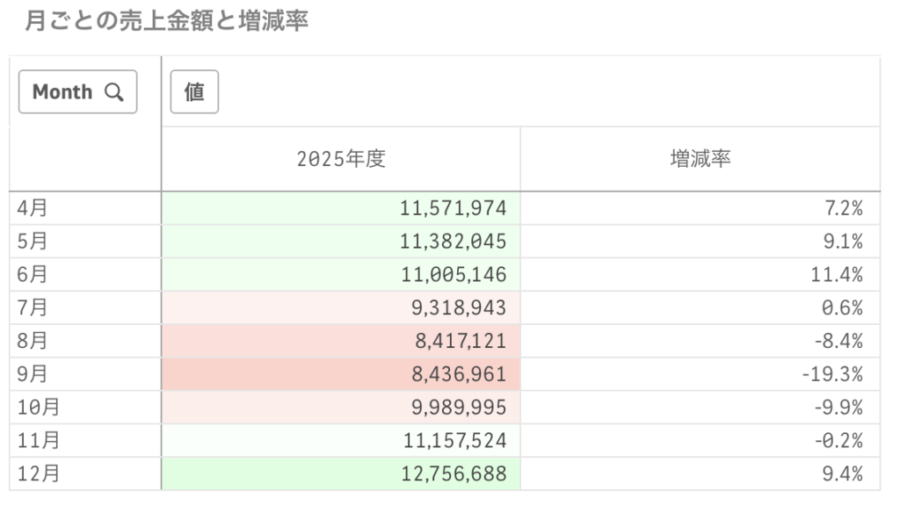Click the Month dimension label
The width and height of the screenshot is (900, 506).
pyautogui.click(x=62, y=92)
